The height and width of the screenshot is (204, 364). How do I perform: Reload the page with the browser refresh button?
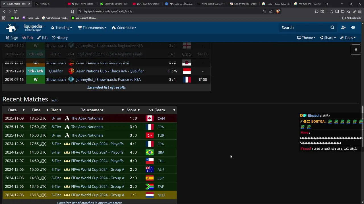(x=15, y=11)
